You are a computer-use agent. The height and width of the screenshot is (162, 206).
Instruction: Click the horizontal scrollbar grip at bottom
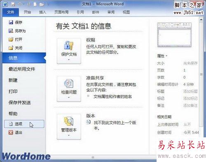click(93, 157)
